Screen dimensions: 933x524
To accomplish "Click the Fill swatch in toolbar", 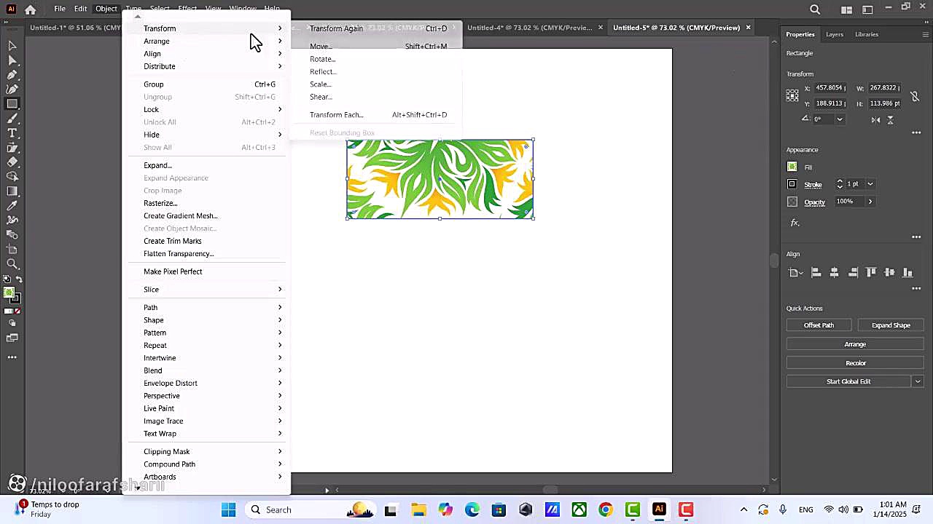I will (x=9, y=293).
